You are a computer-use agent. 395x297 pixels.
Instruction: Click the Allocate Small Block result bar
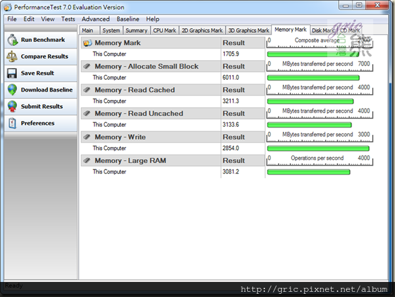313,78
